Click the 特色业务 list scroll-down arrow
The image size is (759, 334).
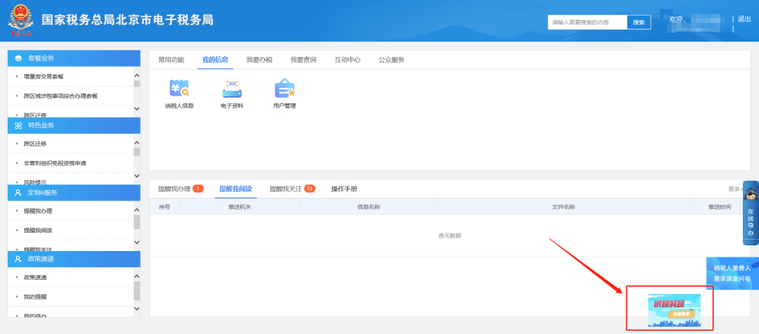pyautogui.click(x=136, y=176)
